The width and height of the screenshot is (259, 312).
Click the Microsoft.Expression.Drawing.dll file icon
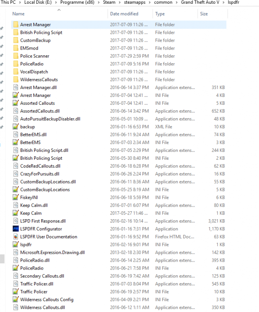pos(16,253)
